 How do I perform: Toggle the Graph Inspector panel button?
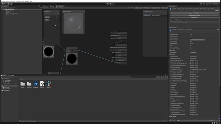click(x=156, y=8)
